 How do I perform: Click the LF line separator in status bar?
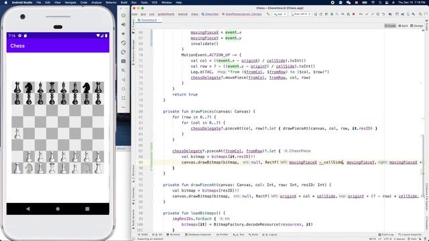pos(380,239)
